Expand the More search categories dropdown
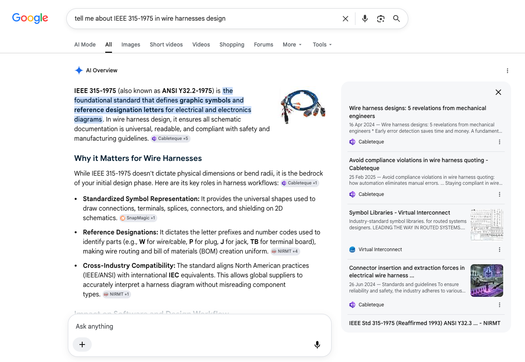The image size is (525, 362). coord(292,45)
